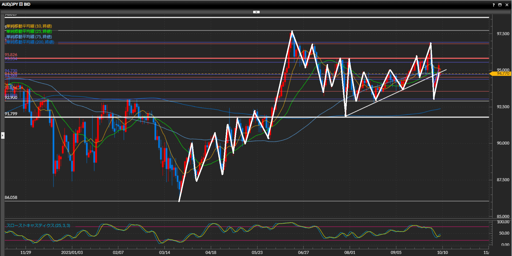Select the 200-period moving average label
512x256 pixels.
30,42
